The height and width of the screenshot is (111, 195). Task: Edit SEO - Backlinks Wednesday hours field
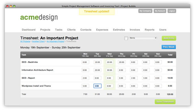coord(109,62)
